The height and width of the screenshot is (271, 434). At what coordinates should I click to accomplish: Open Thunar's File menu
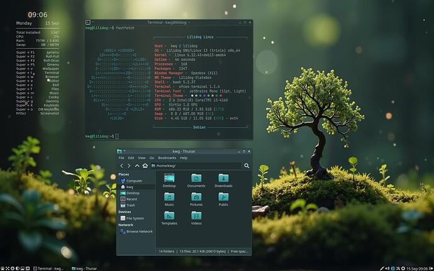click(121, 158)
